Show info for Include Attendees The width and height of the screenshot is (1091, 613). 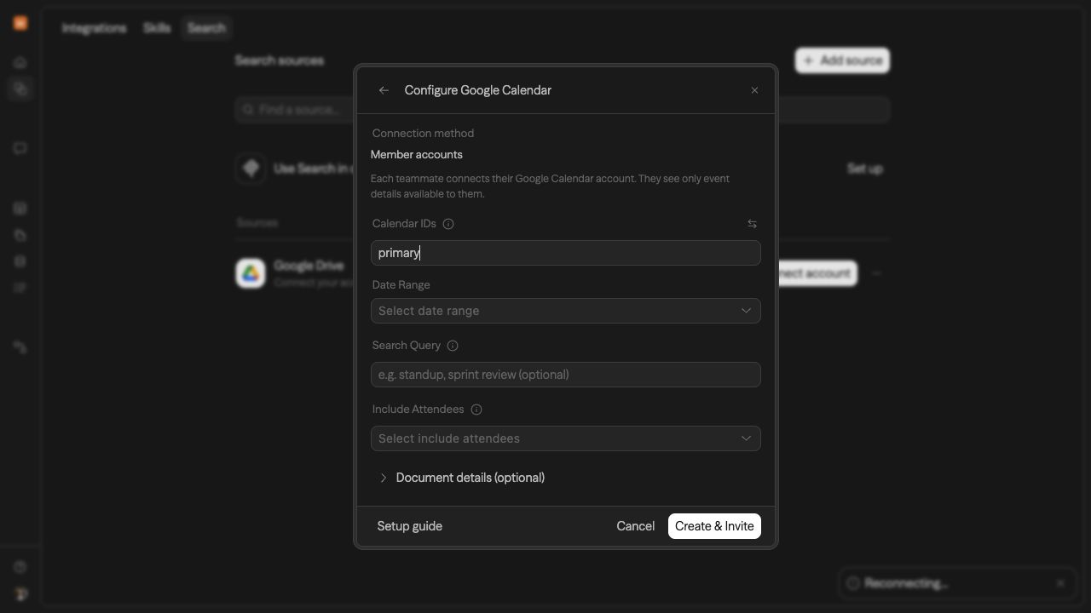point(476,410)
